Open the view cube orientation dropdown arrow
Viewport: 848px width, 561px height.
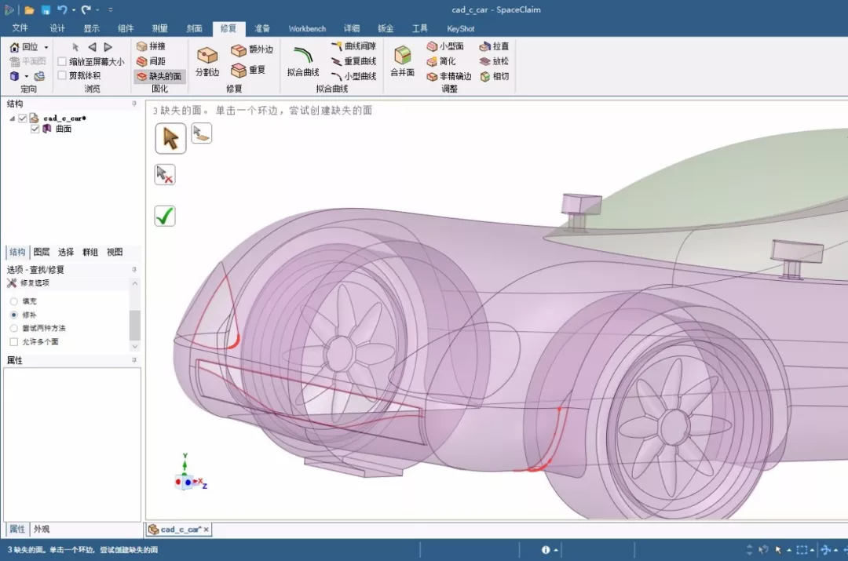[26, 77]
